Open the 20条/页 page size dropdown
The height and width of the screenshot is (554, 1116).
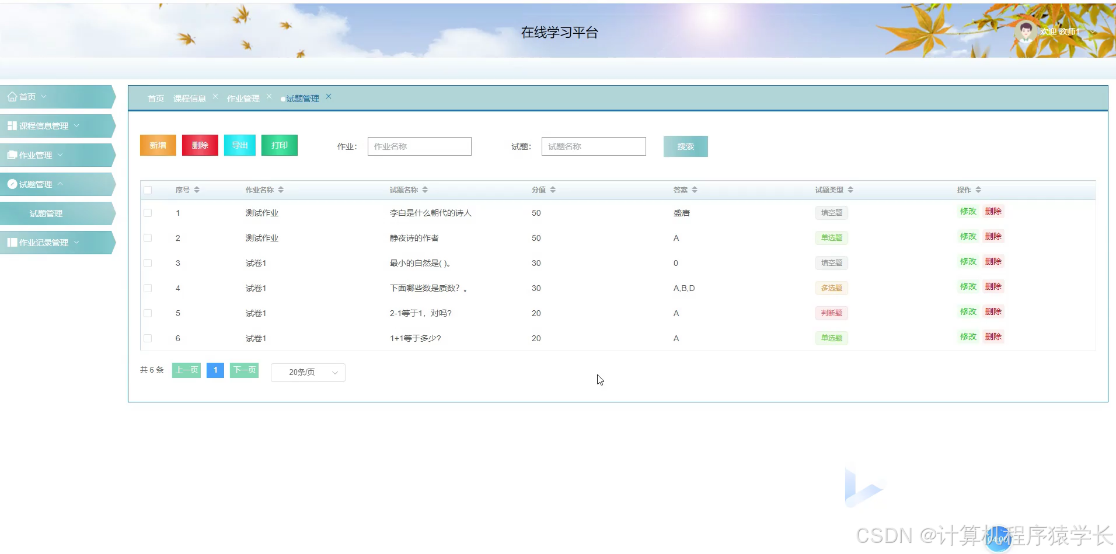coord(308,373)
